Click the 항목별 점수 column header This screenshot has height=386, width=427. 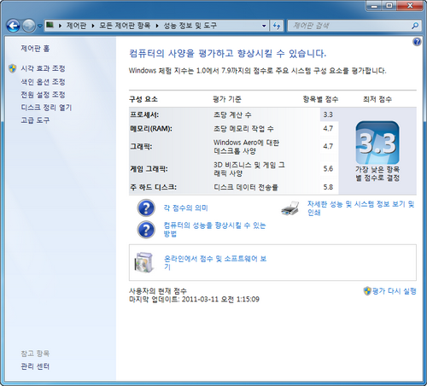point(320,99)
